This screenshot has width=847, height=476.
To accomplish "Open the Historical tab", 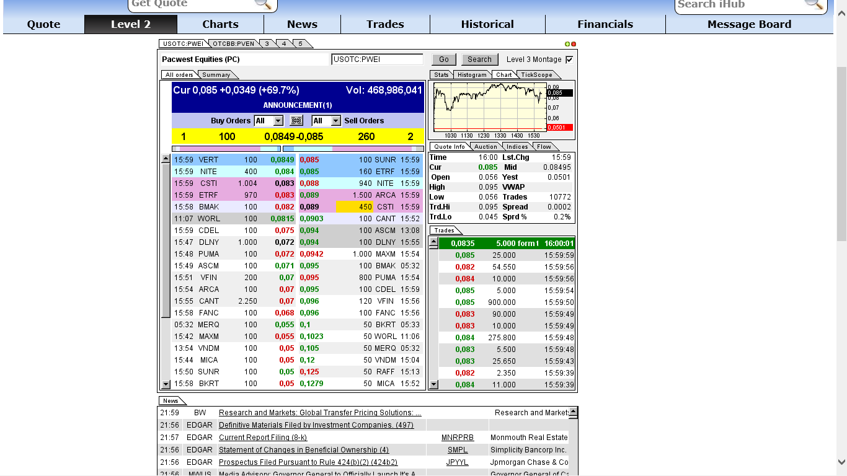I will (x=487, y=24).
